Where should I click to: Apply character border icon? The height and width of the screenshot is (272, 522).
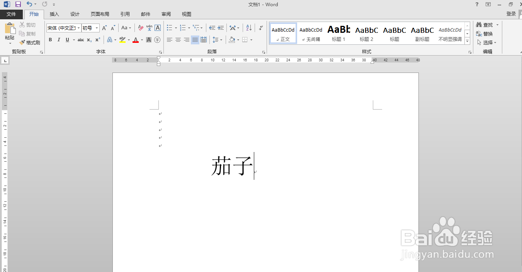tap(158, 28)
